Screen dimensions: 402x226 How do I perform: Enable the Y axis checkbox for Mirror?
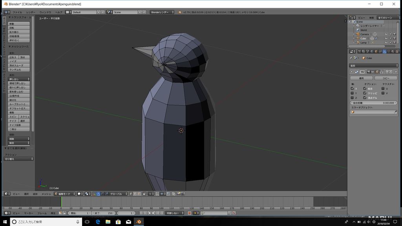[352, 93]
